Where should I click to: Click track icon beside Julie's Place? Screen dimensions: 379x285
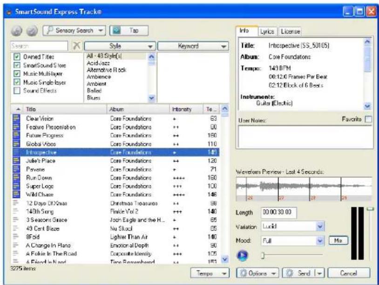[x=16, y=161]
